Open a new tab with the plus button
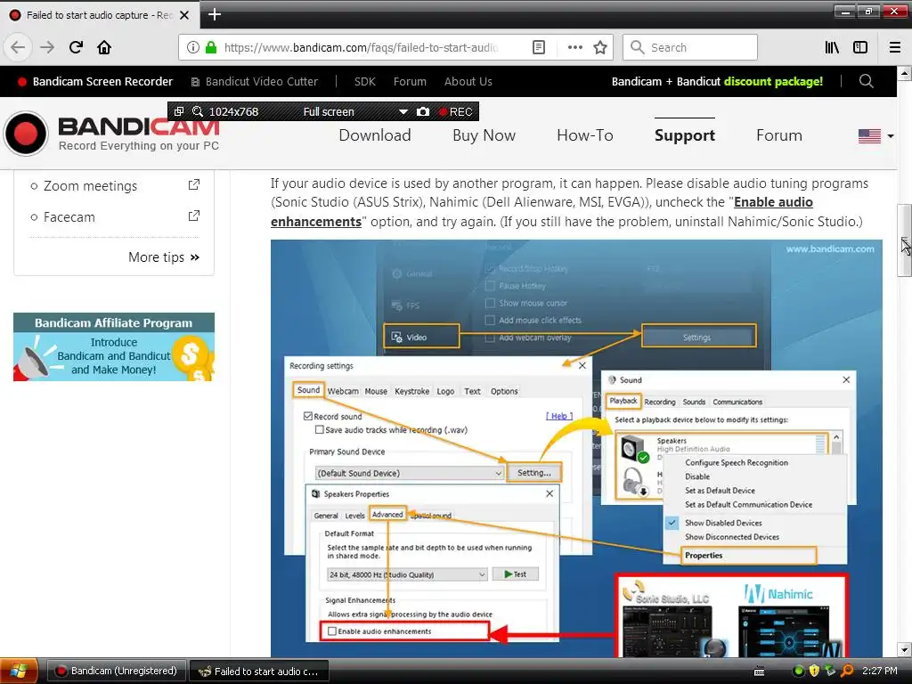Screen dimensions: 912x684 215,14
